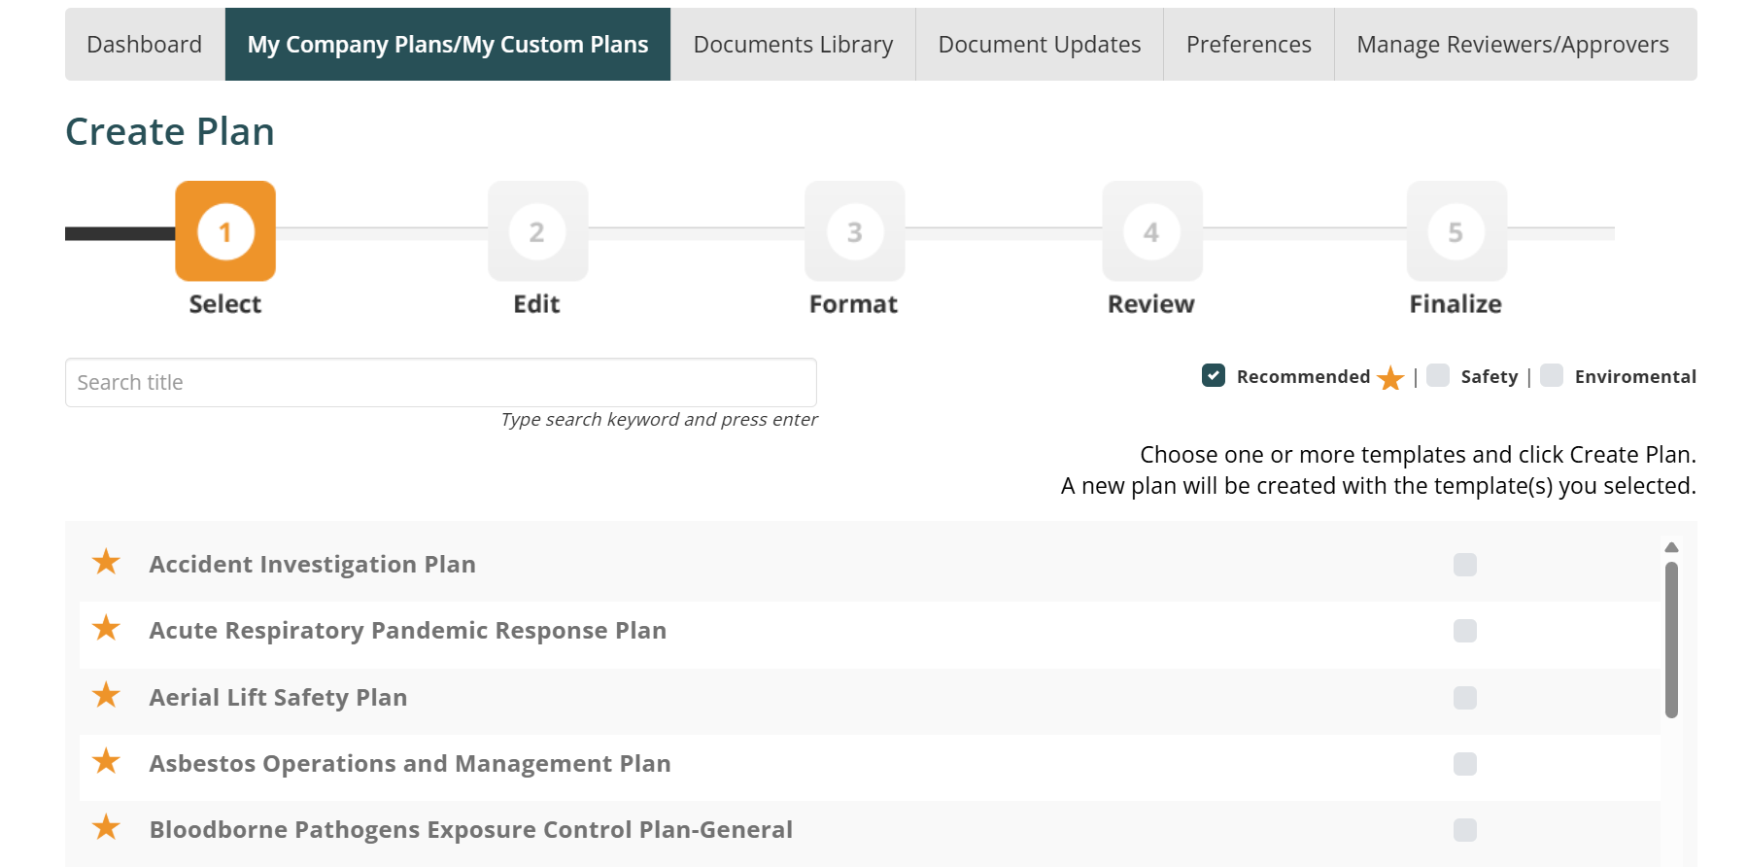Go to the Preferences tab
This screenshot has width=1747, height=867.
1249,45
